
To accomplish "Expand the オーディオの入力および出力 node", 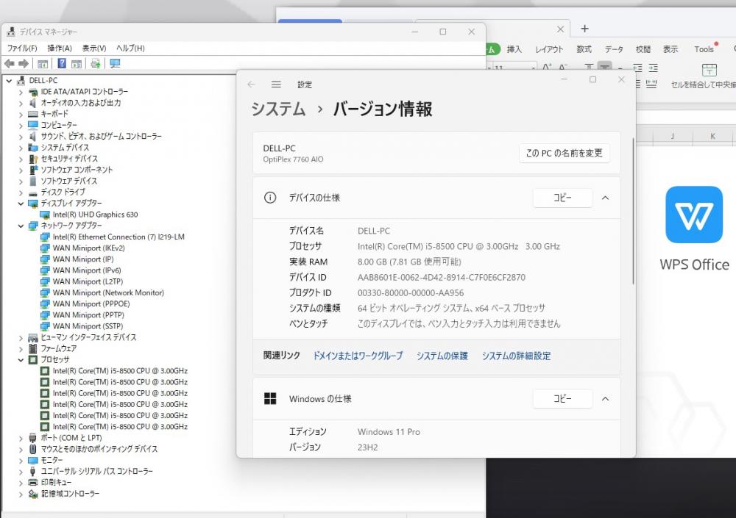I will 21,103.
